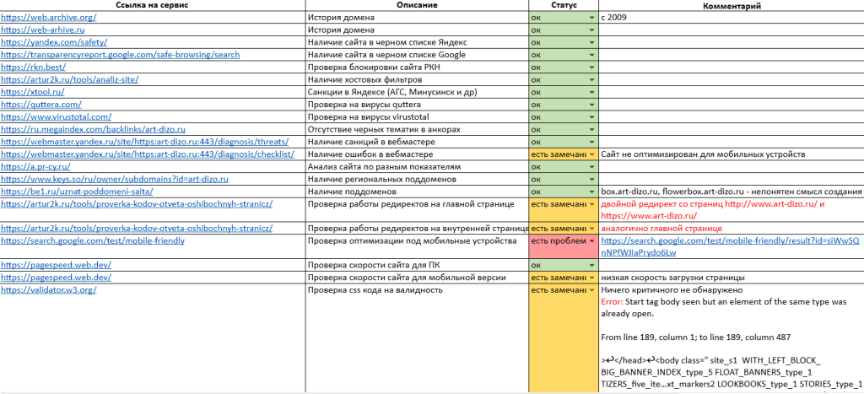Open the virustotal.com link
The width and height of the screenshot is (864, 394).
(x=56, y=116)
